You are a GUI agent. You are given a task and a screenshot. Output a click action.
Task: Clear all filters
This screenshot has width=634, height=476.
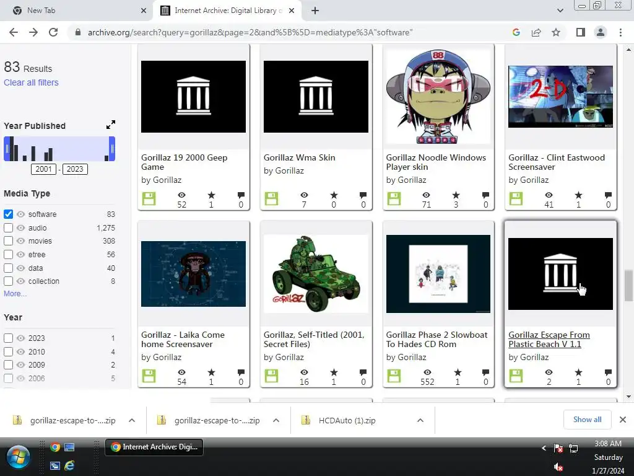31,82
